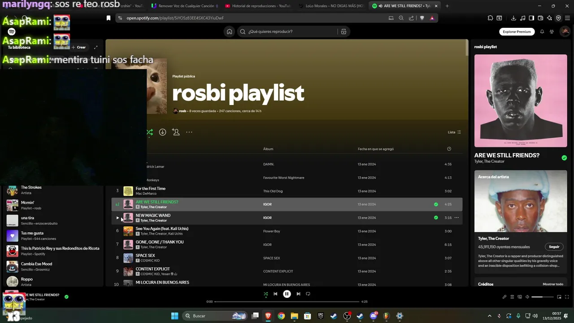Open the notifications bell in Spotify
The width and height of the screenshot is (574, 323).
point(542,31)
